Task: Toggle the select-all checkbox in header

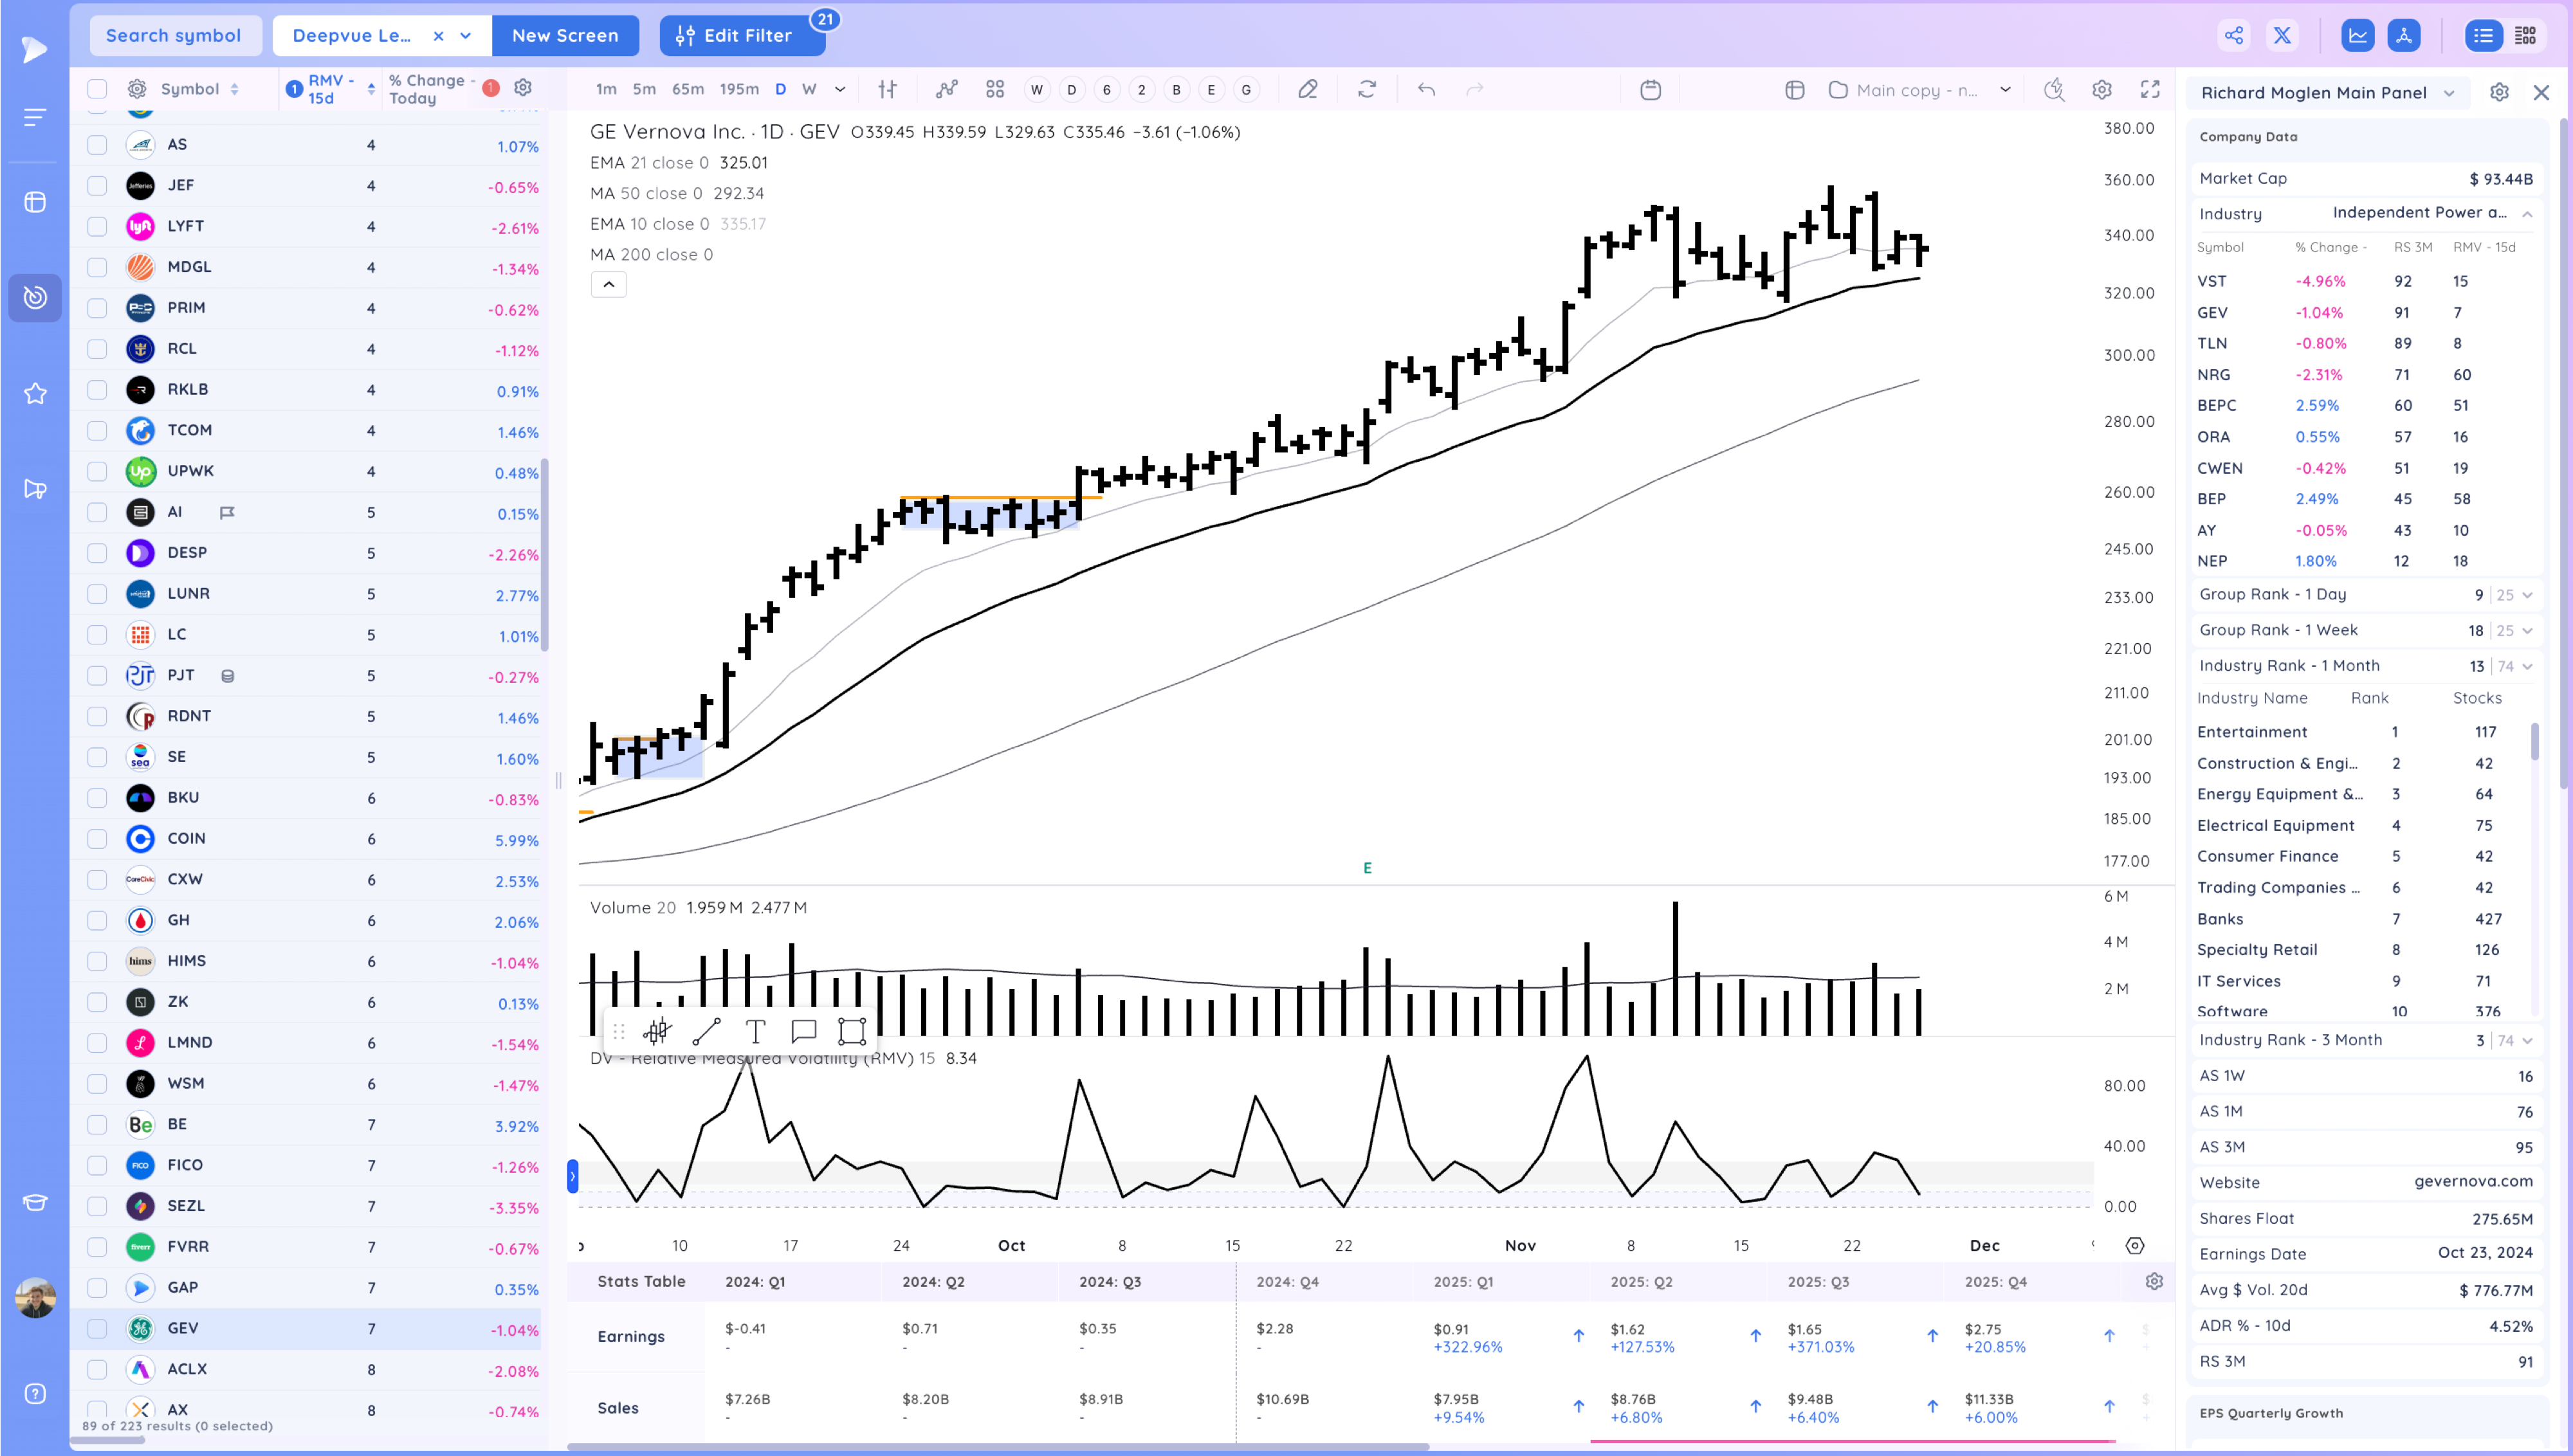Action: click(97, 89)
